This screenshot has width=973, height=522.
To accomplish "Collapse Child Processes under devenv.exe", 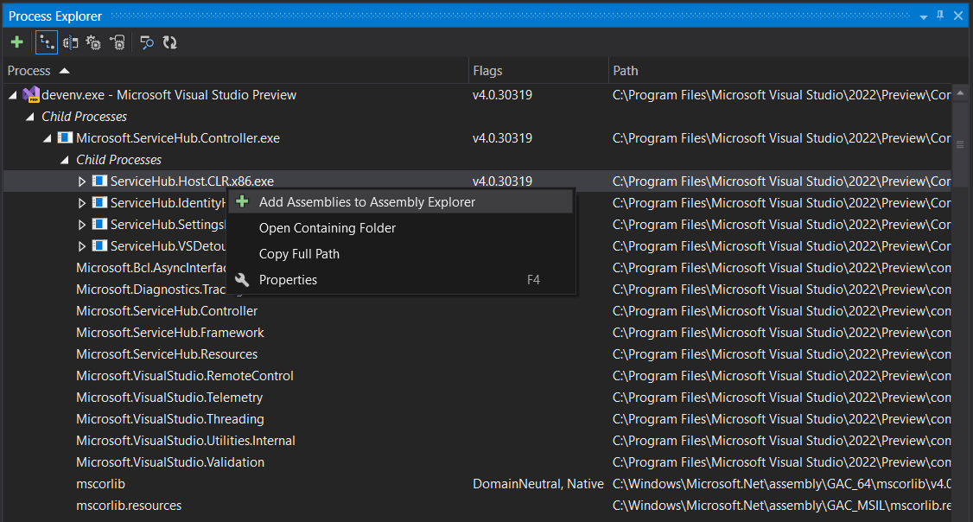I will 29,117.
